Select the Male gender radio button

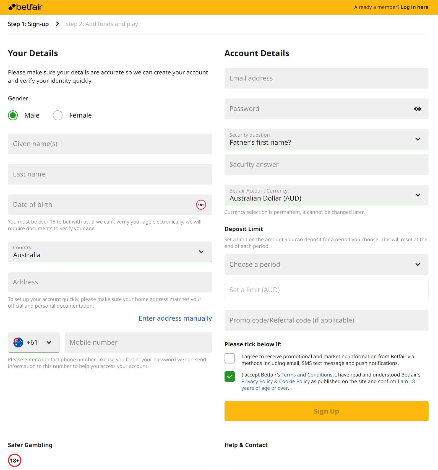click(13, 115)
